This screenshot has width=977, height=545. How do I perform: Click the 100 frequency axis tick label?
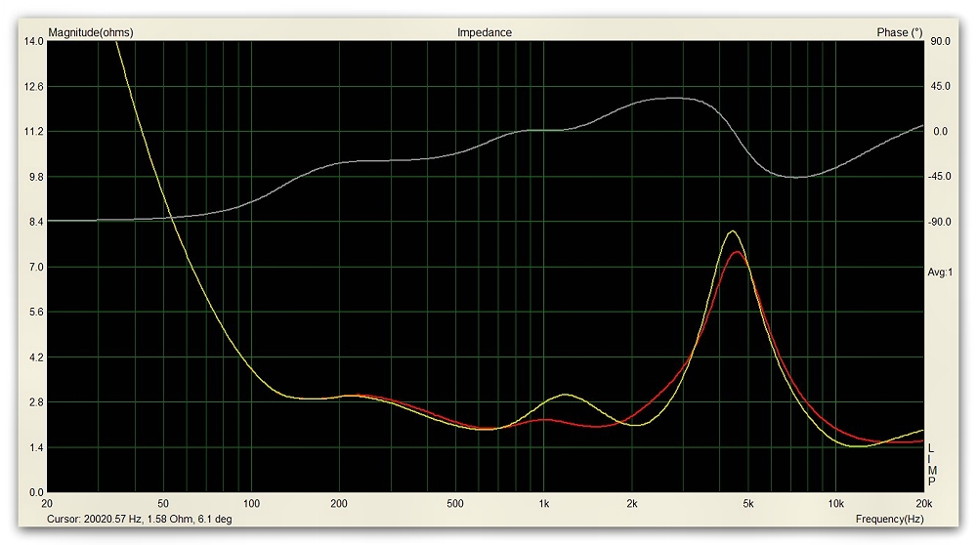click(x=251, y=504)
